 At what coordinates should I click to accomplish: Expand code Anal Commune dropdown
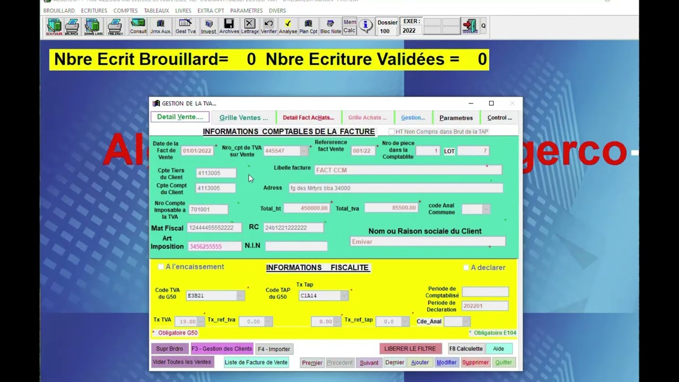point(485,209)
